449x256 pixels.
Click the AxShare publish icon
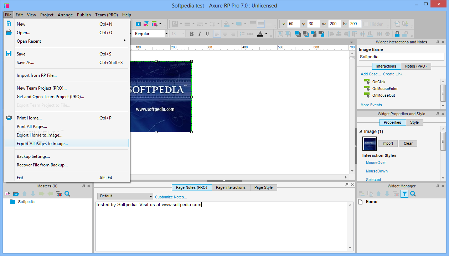[x=146, y=24]
